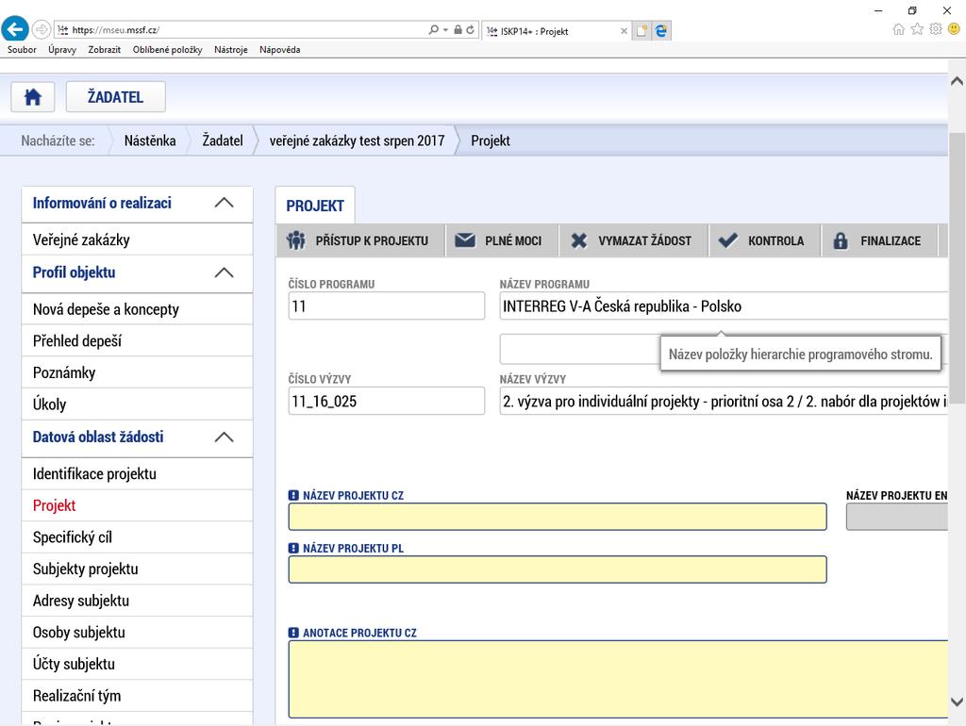Click the VYMAZAT ŽÁDOST button
Screen dimensions: 966x726
[x=634, y=240]
